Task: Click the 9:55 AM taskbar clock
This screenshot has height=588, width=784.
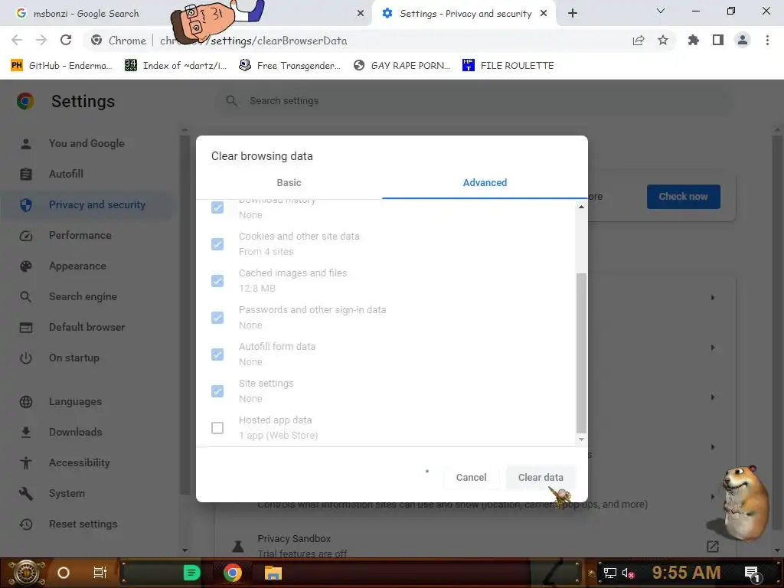Action: pyautogui.click(x=686, y=573)
